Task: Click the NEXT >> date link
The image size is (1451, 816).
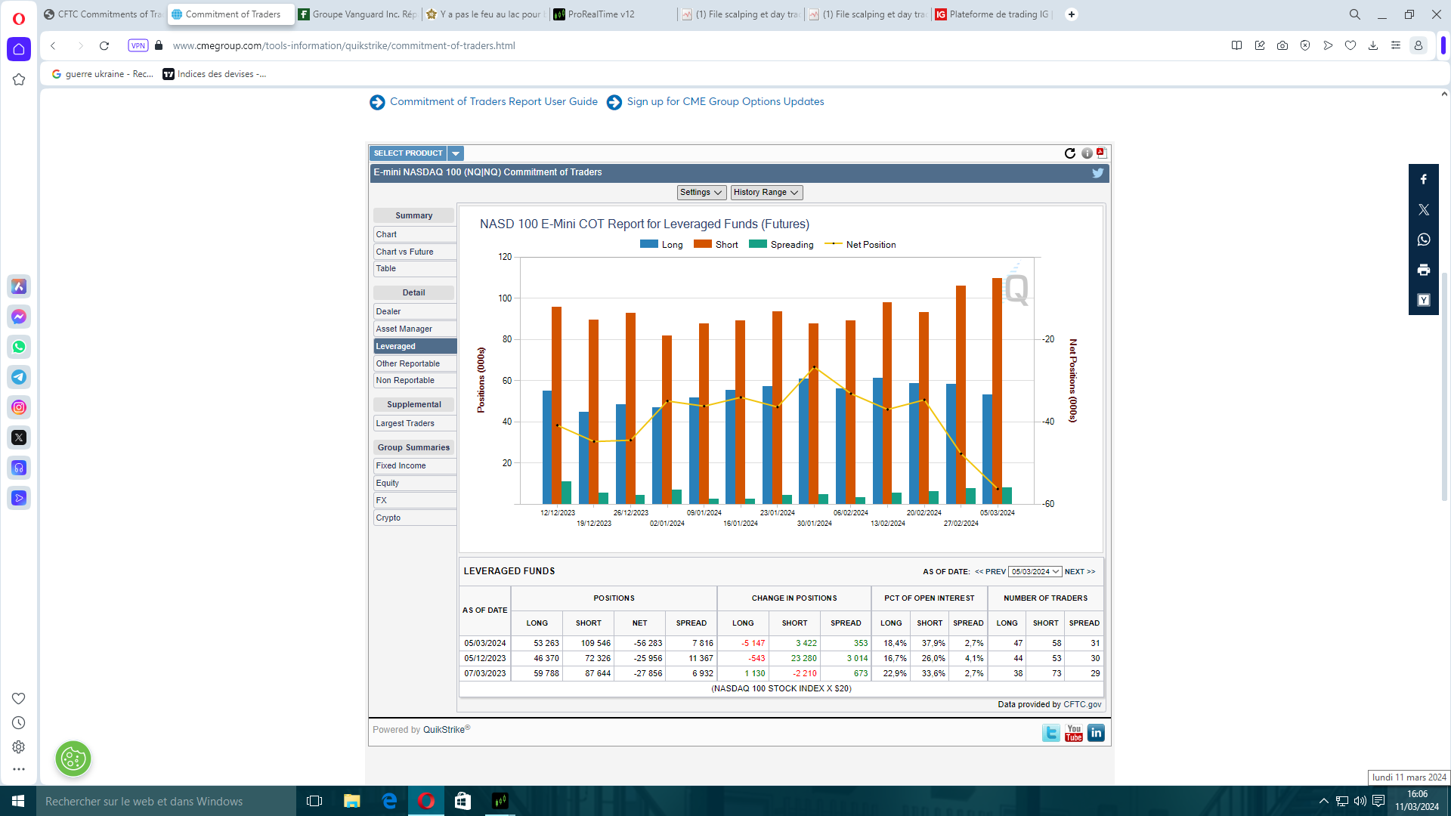Action: click(x=1079, y=572)
